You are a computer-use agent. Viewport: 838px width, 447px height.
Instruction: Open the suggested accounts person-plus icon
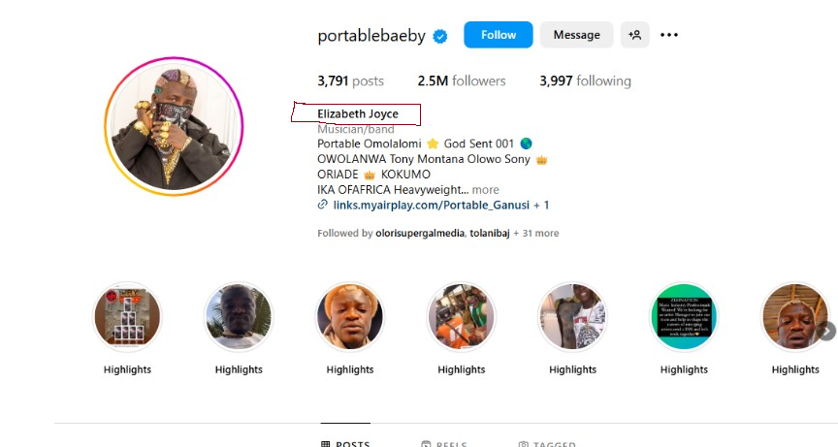pos(635,35)
